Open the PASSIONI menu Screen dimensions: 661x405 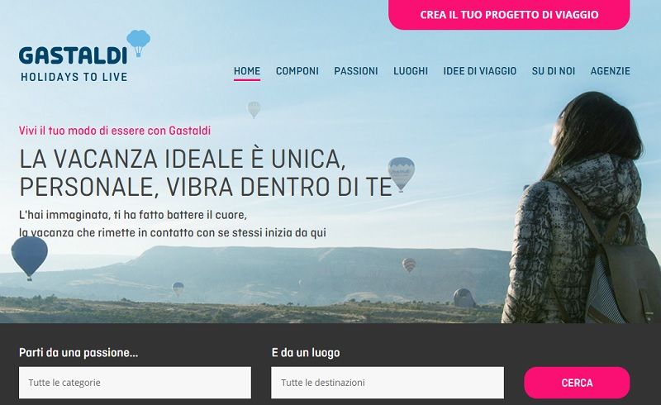coord(356,71)
